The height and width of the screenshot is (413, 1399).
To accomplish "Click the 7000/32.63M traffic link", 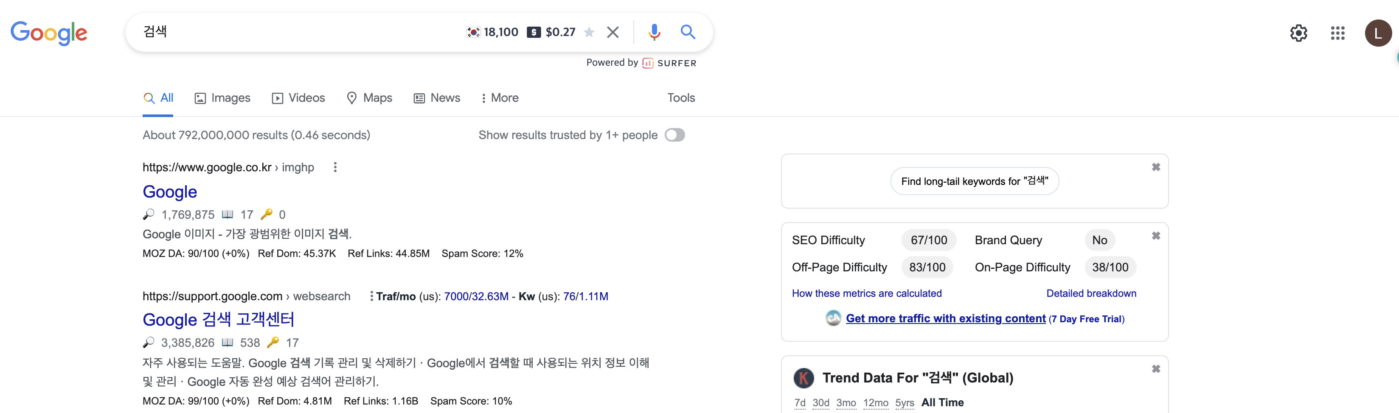I will (x=476, y=296).
